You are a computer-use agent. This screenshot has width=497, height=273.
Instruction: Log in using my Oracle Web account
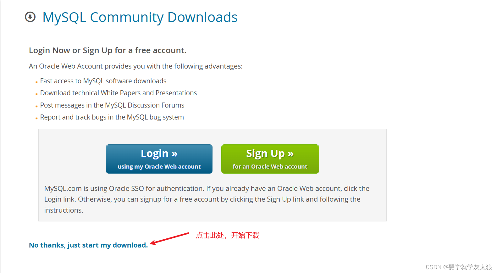pos(159,159)
